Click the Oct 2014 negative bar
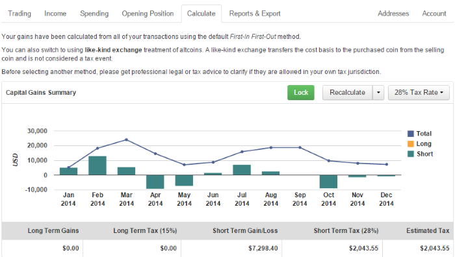Image resolution: width=455 pixels, height=257 pixels. point(328,181)
